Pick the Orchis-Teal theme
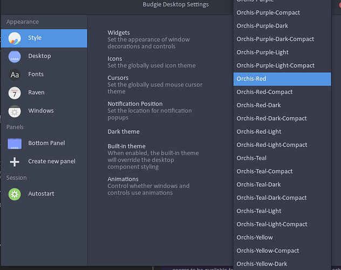The height and width of the screenshot is (270, 341). [x=282, y=159]
